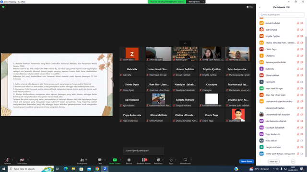The width and height of the screenshot is (307, 172).
Task: Select the zoom baa03 participant tile
Action: [132, 54]
